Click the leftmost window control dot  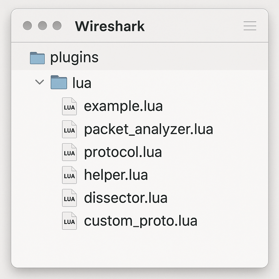click(x=27, y=26)
